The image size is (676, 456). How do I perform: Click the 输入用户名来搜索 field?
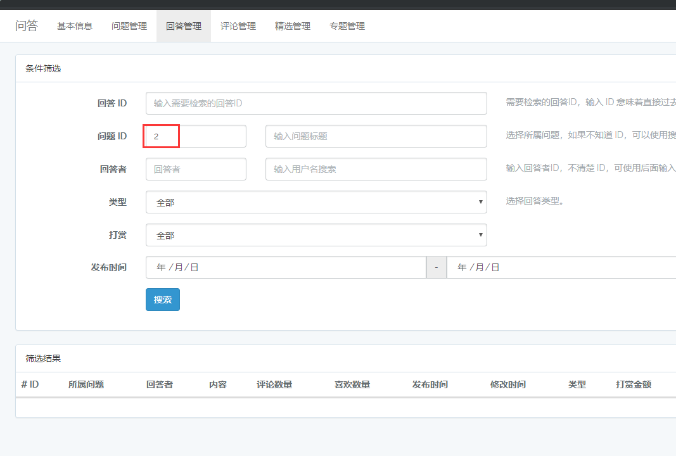(x=376, y=168)
